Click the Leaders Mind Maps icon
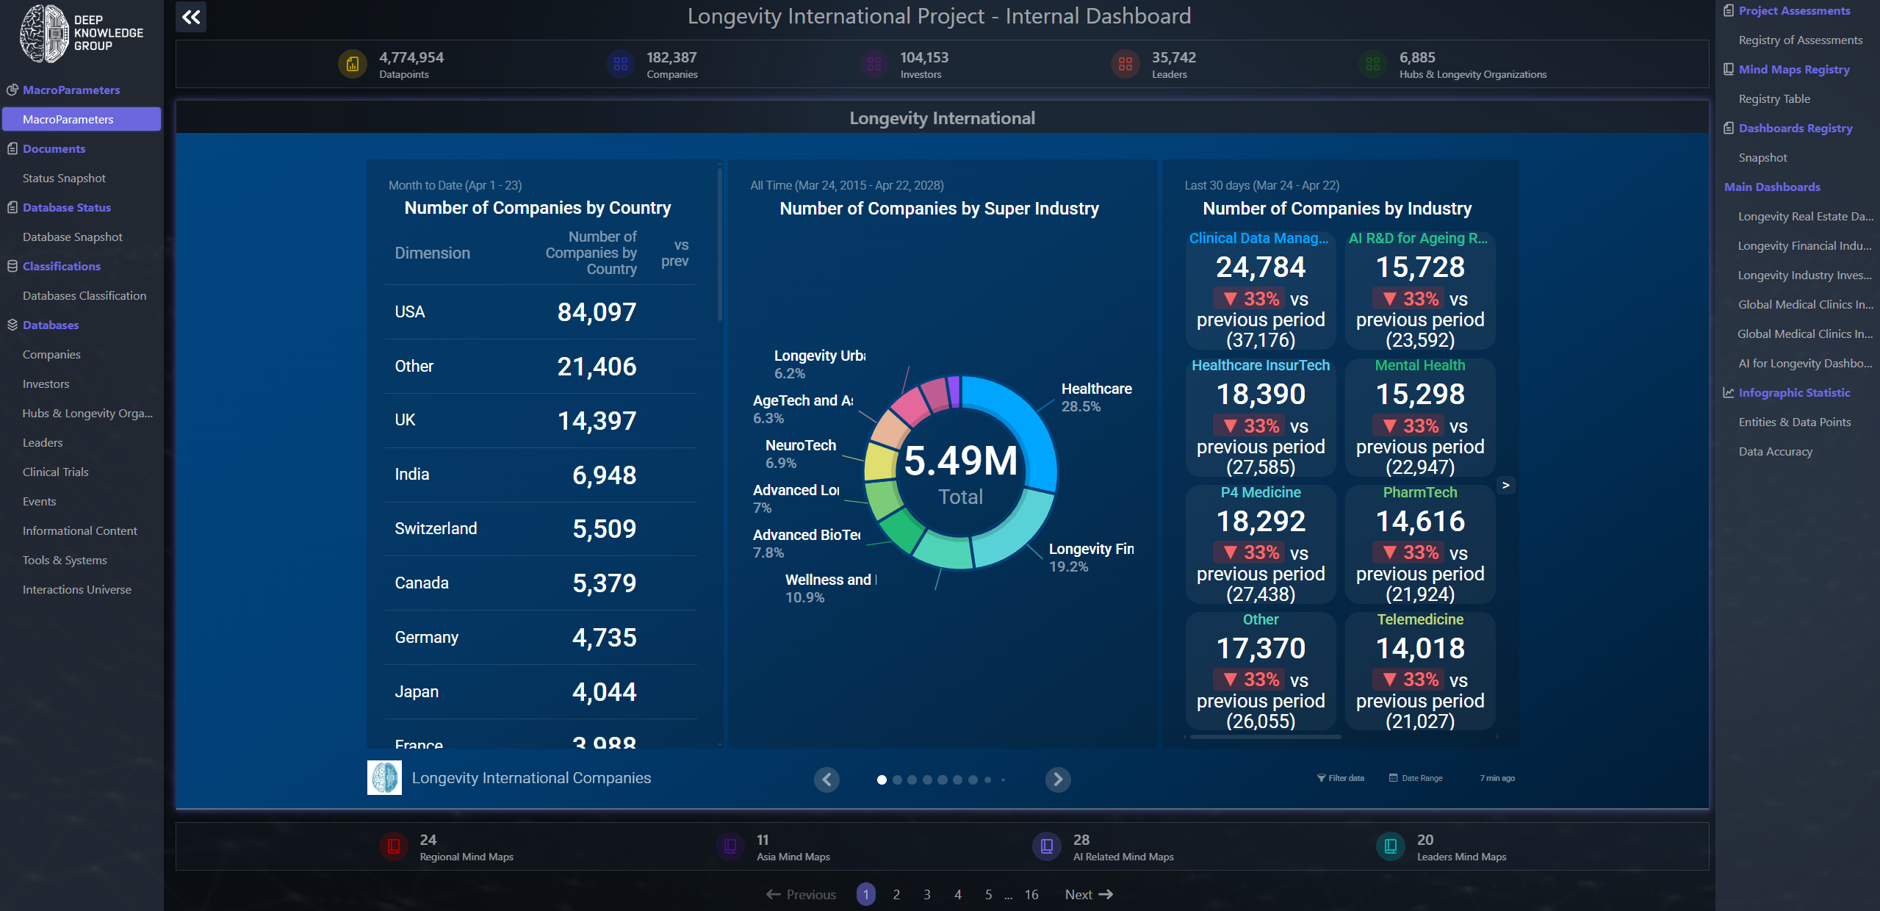Image resolution: width=1880 pixels, height=911 pixels. click(x=1390, y=846)
